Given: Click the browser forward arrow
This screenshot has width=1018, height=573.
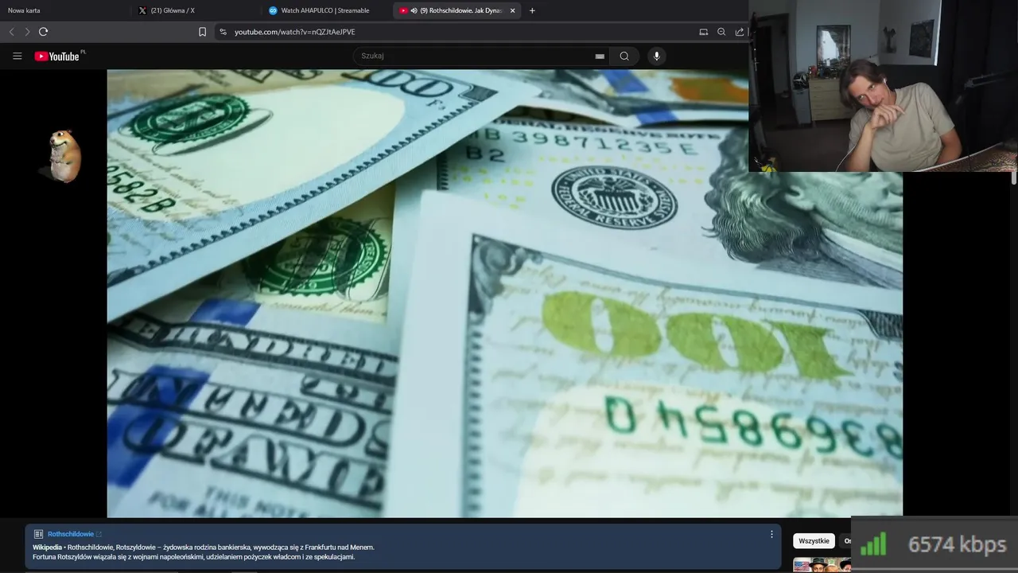Looking at the screenshot, I should (27, 32).
